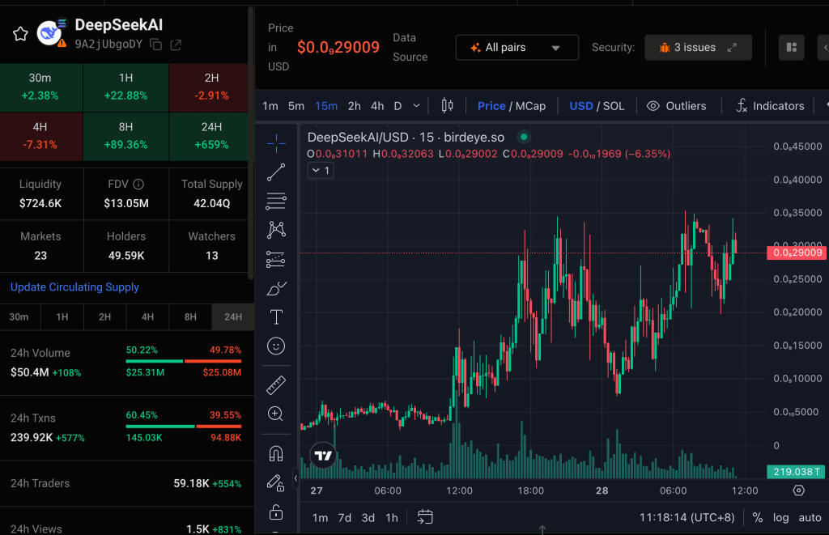Screen dimensions: 829x535
Task: Toggle the green market status dot
Action: (524, 137)
